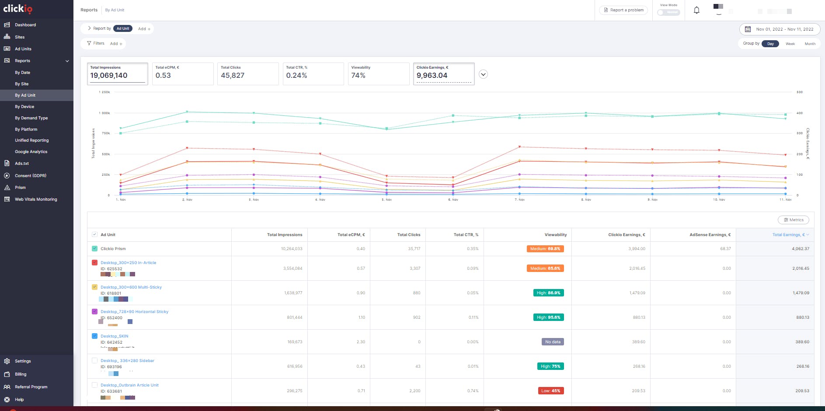This screenshot has width=825, height=411.
Task: Click the Ad Unit report pill
Action: (122, 28)
